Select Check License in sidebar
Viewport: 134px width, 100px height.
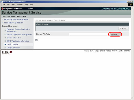[x=12, y=44]
